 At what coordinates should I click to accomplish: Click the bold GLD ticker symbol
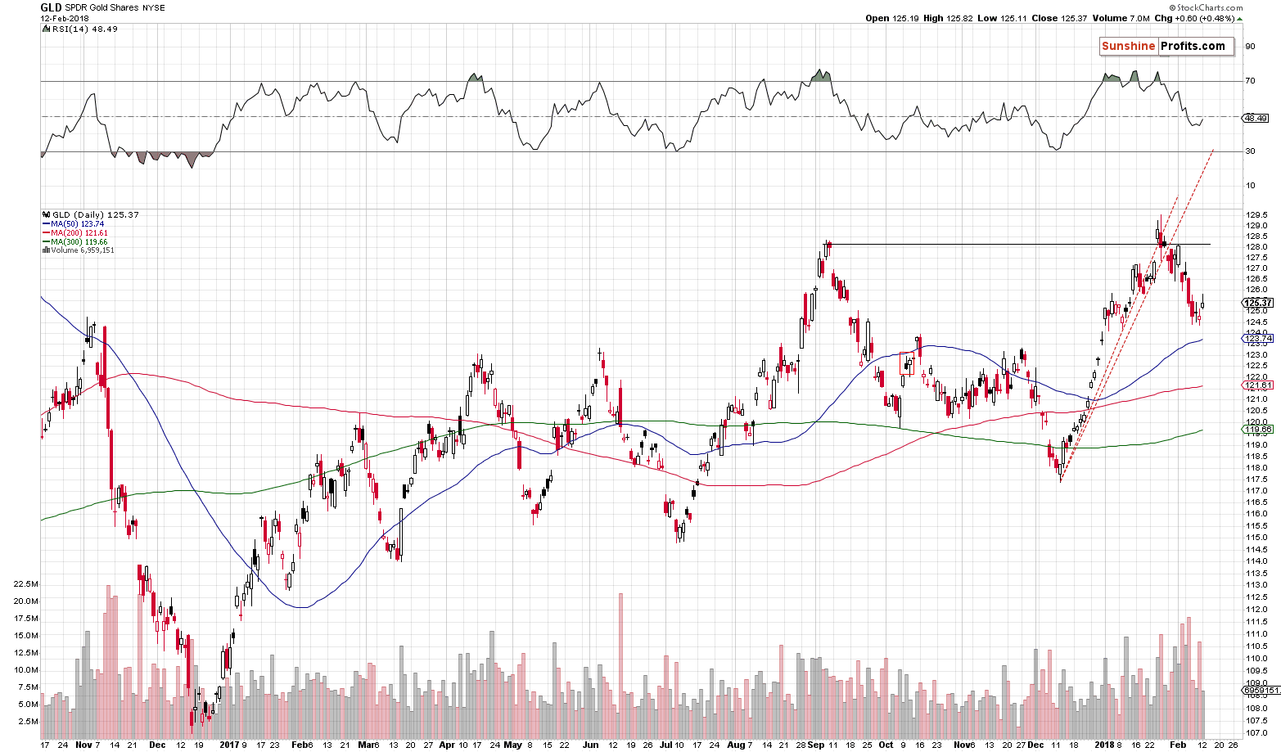point(51,7)
